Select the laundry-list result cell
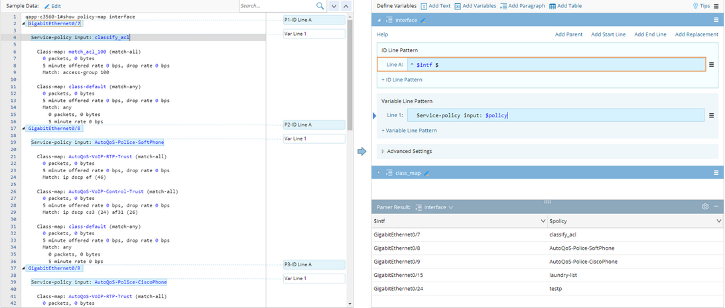Screen dimensions: 725x308 pyautogui.click(x=635, y=276)
